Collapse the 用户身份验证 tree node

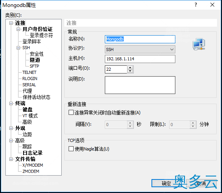[18, 29]
